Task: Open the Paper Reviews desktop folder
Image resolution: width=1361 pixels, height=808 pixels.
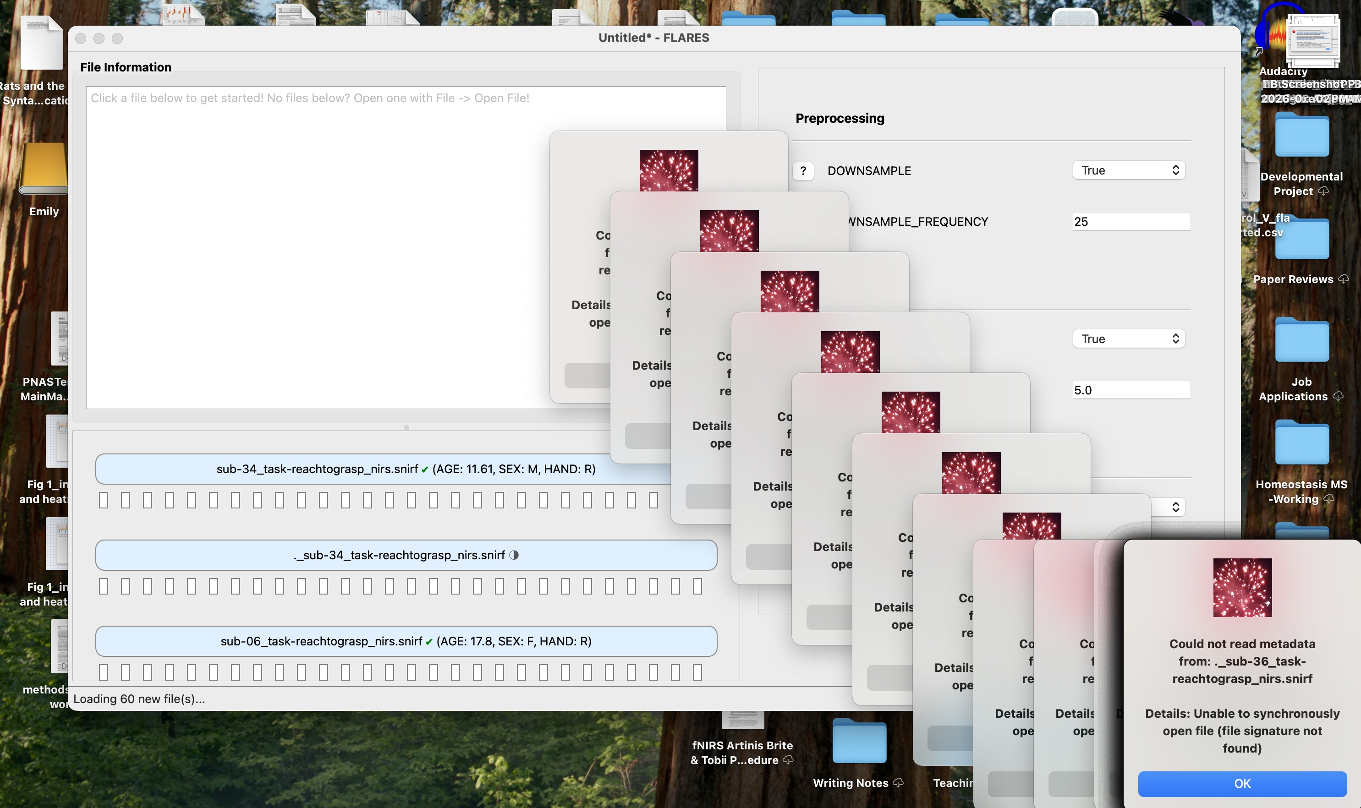Action: [x=1301, y=240]
